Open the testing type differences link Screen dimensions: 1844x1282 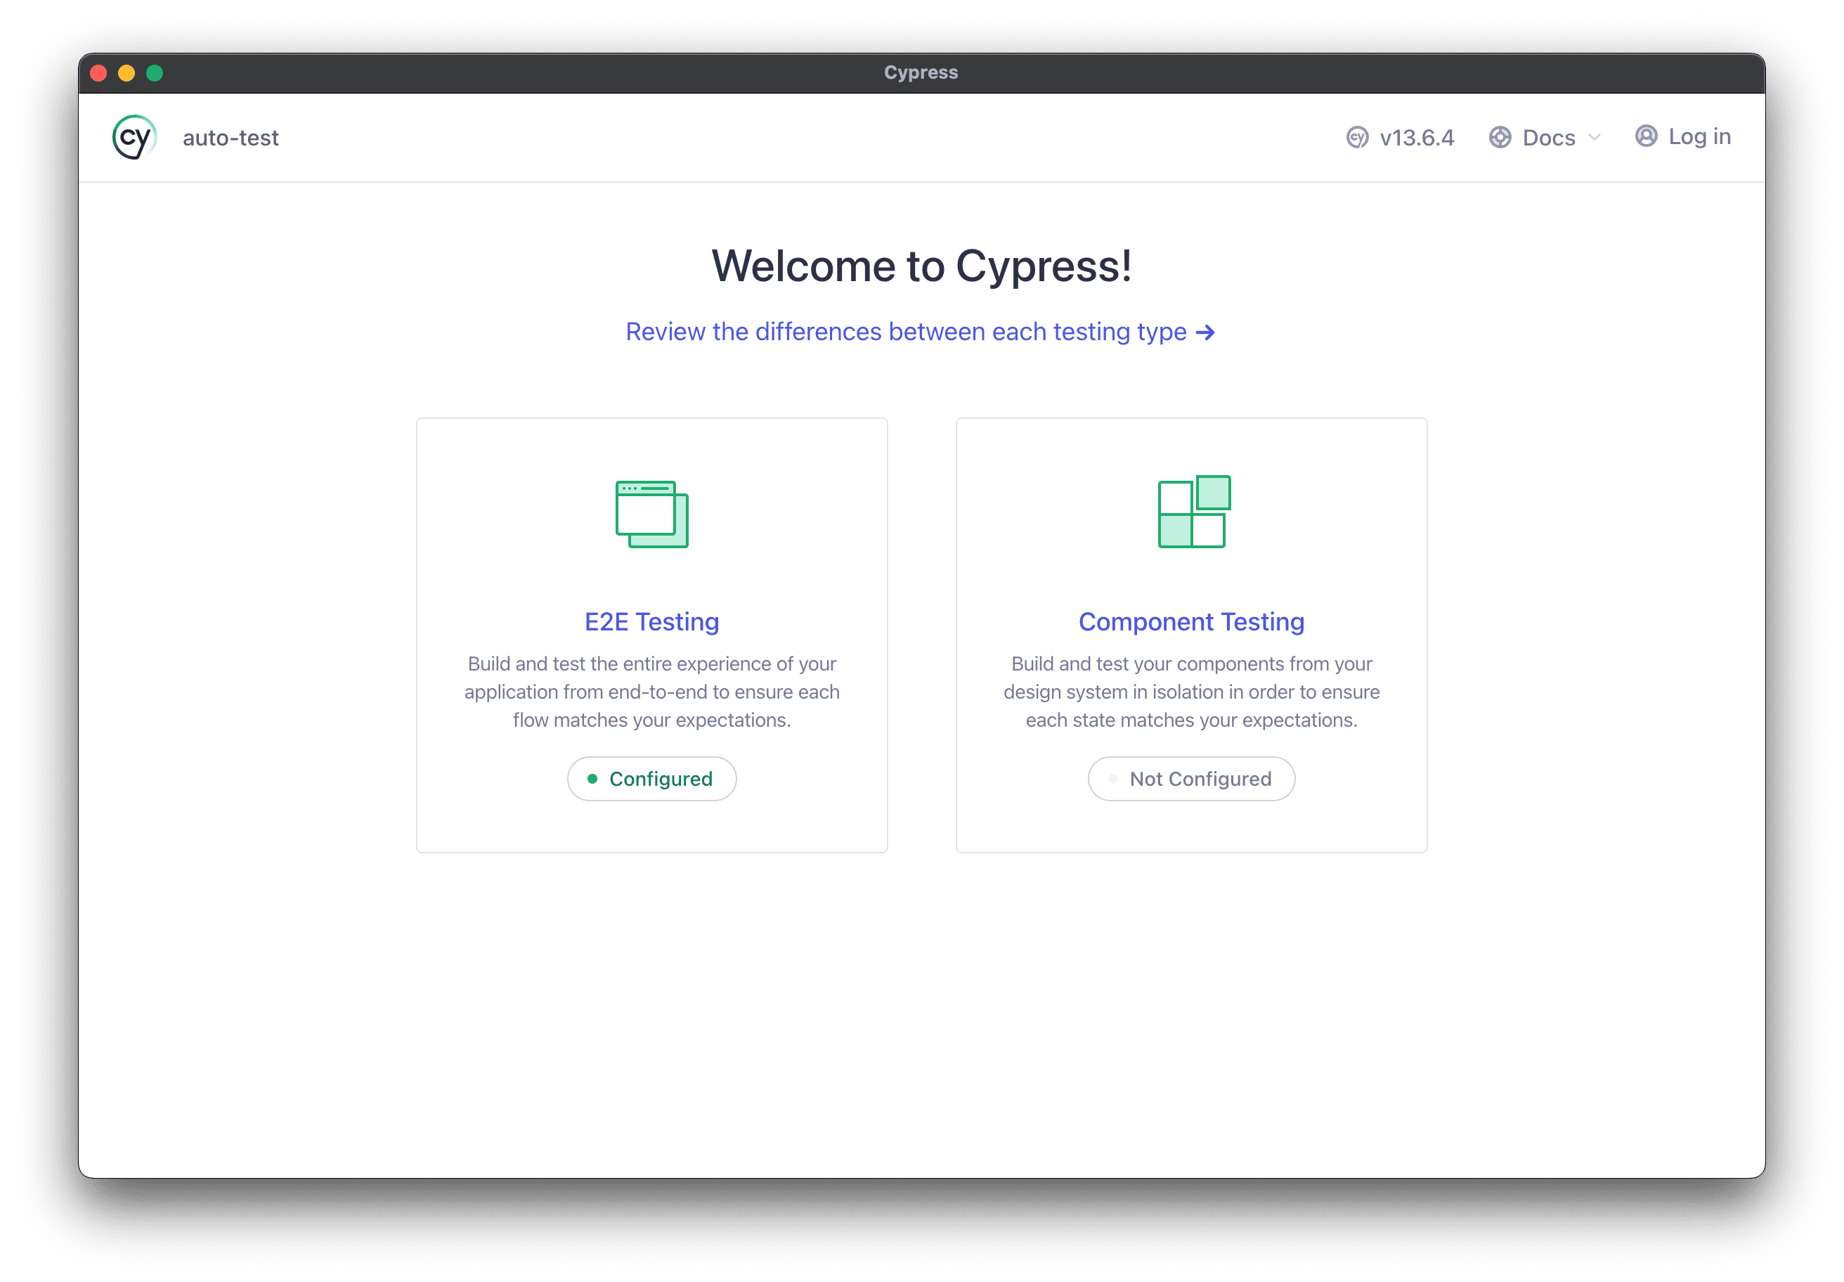click(921, 332)
